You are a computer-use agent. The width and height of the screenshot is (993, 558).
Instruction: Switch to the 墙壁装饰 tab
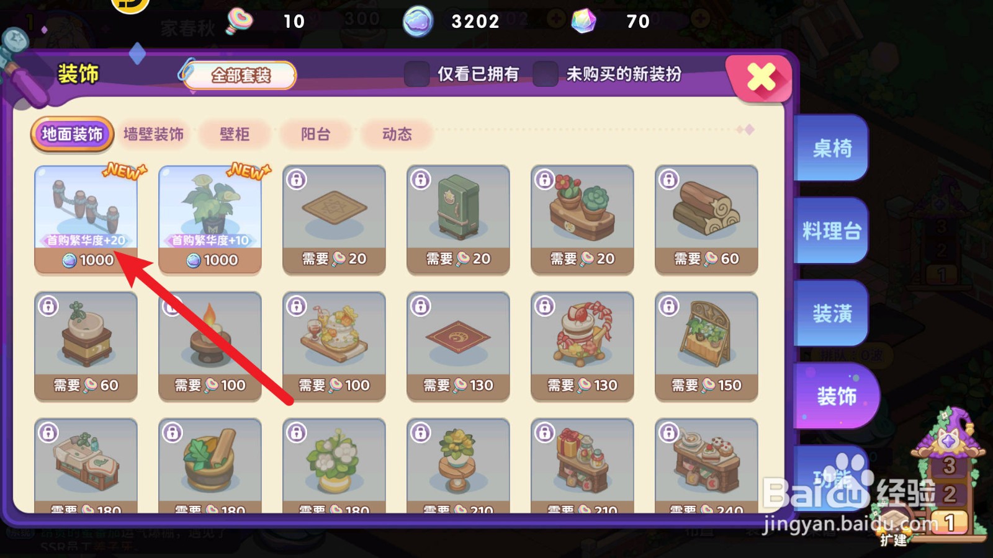pyautogui.click(x=153, y=134)
